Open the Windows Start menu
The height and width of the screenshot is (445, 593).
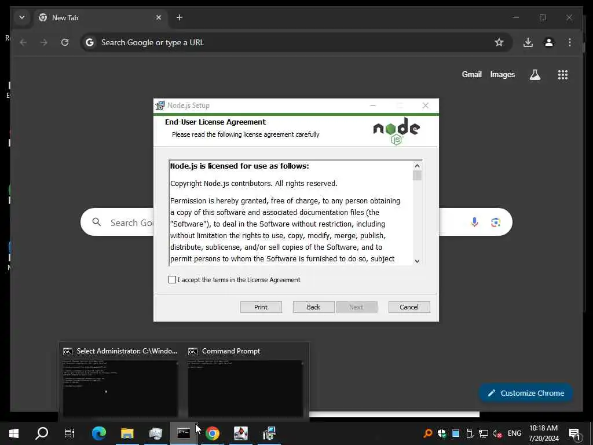(x=14, y=433)
